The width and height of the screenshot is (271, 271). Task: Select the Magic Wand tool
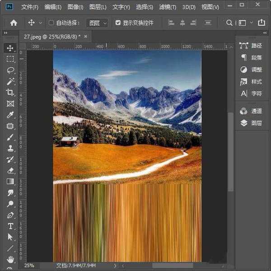point(10,81)
